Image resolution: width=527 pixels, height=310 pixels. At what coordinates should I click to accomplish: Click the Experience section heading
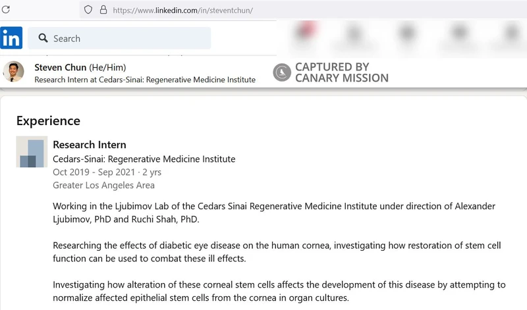[48, 120]
